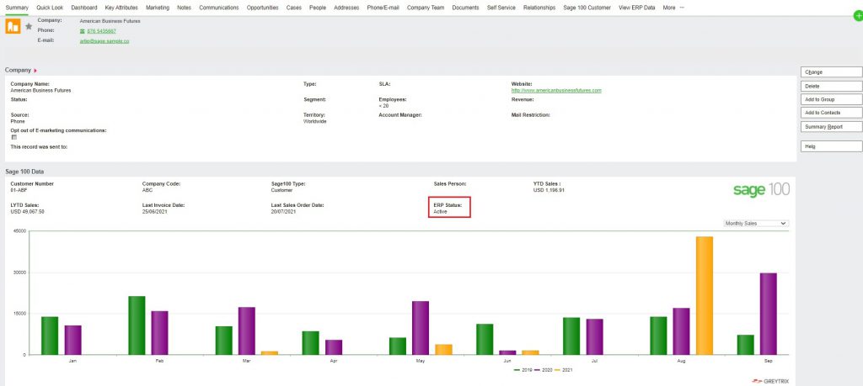The height and width of the screenshot is (386, 863).
Task: Open the People tab
Action: [x=318, y=8]
